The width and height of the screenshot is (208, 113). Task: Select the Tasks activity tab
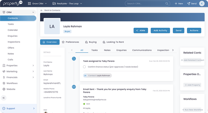tap(94, 50)
